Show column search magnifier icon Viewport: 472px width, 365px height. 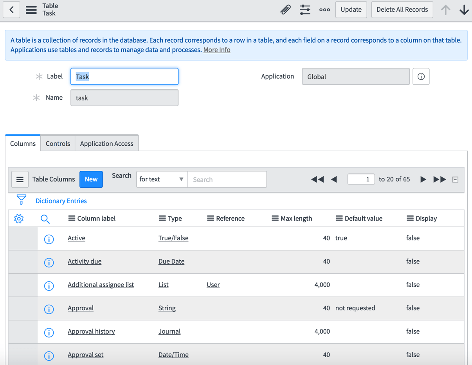pyautogui.click(x=45, y=219)
